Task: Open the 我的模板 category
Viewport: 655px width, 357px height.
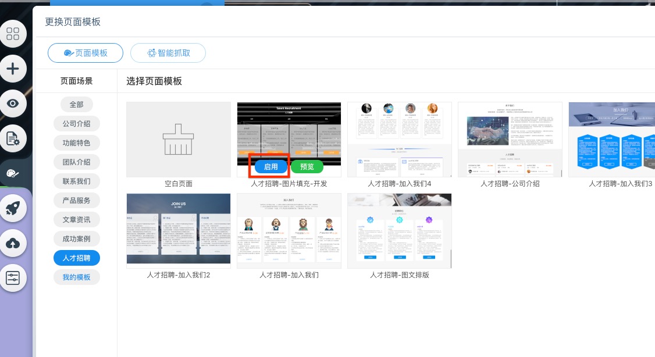Action: (x=76, y=277)
